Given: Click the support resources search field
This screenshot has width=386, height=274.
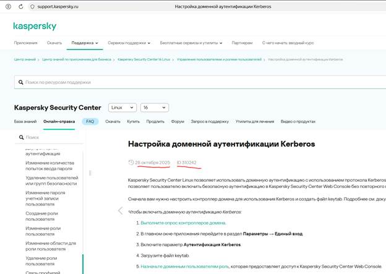Looking at the screenshot, I should point(200,82).
